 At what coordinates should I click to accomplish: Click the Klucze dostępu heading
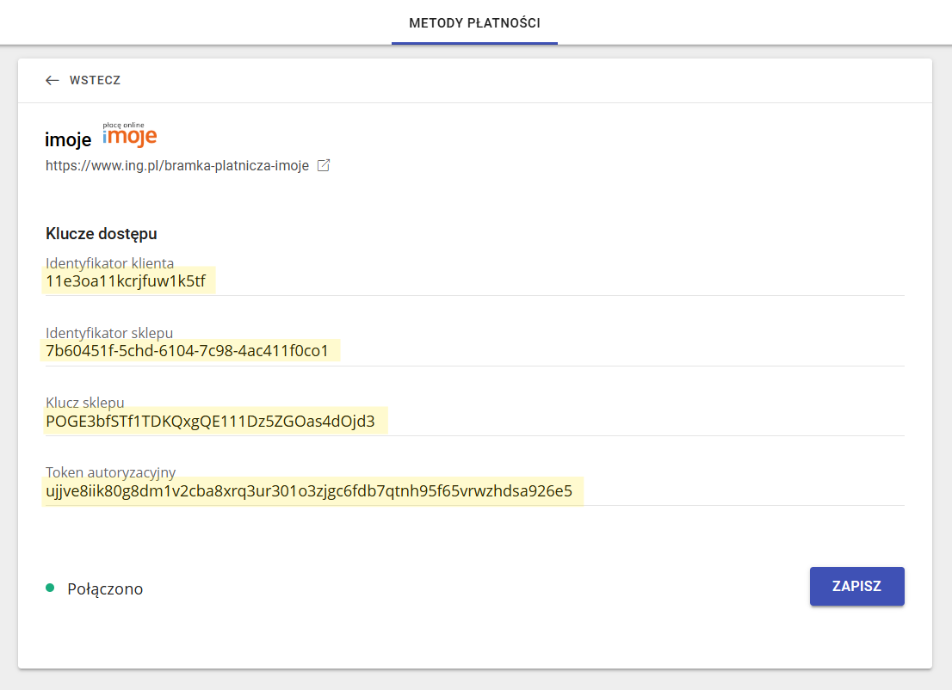tap(102, 234)
